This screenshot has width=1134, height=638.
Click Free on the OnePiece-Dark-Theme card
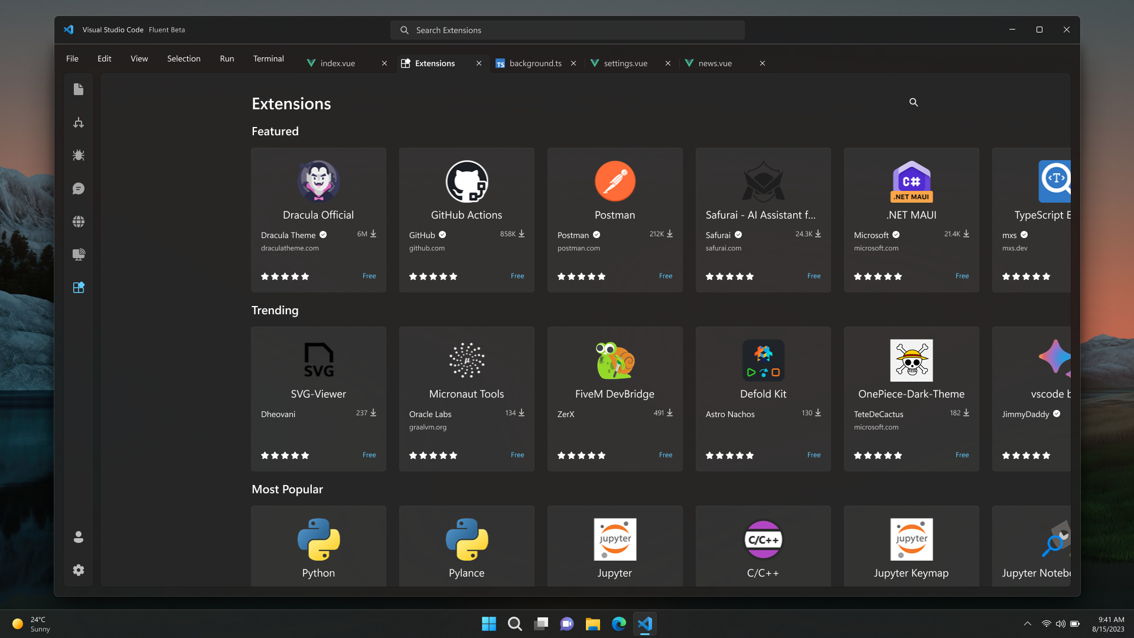(x=962, y=455)
